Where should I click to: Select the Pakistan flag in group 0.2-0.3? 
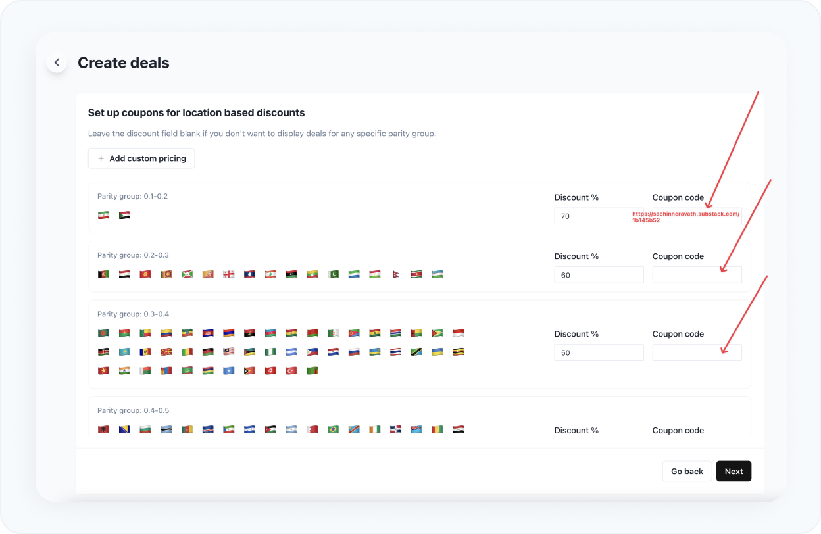tap(333, 274)
